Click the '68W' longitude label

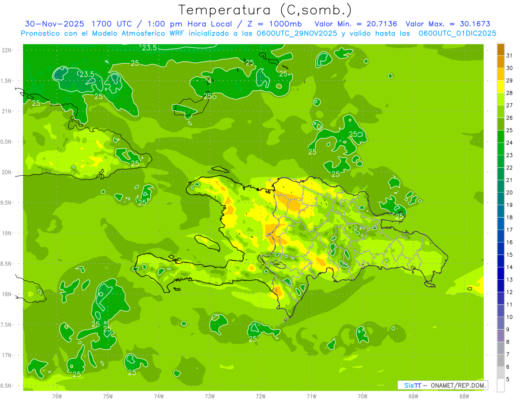(x=464, y=396)
